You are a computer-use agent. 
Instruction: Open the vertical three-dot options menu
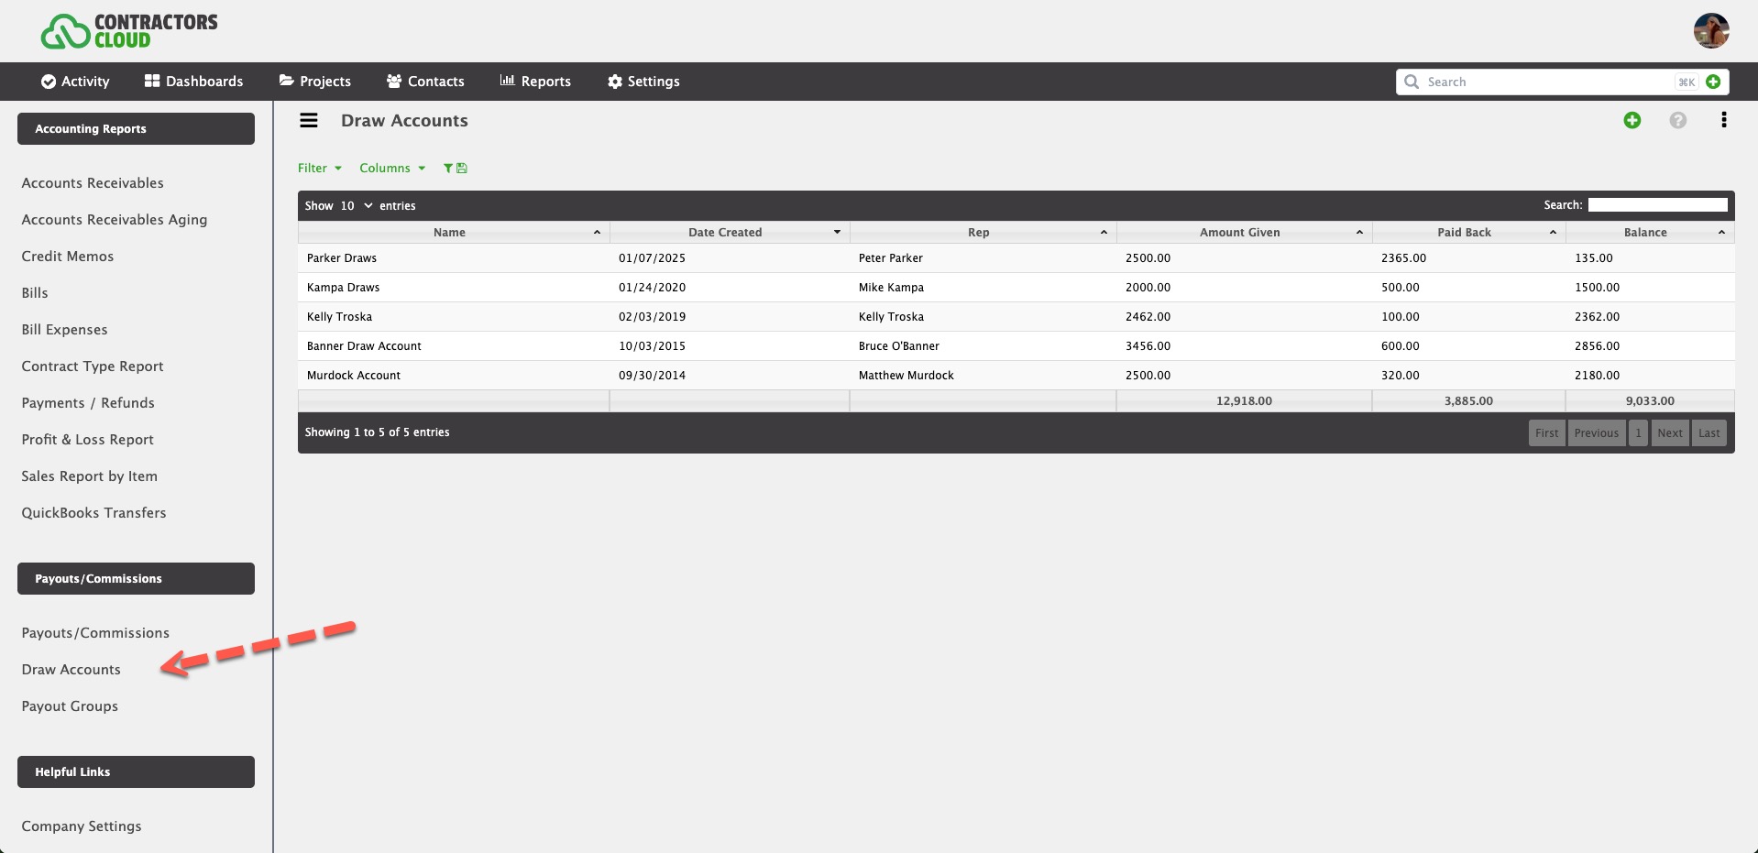coord(1724,120)
